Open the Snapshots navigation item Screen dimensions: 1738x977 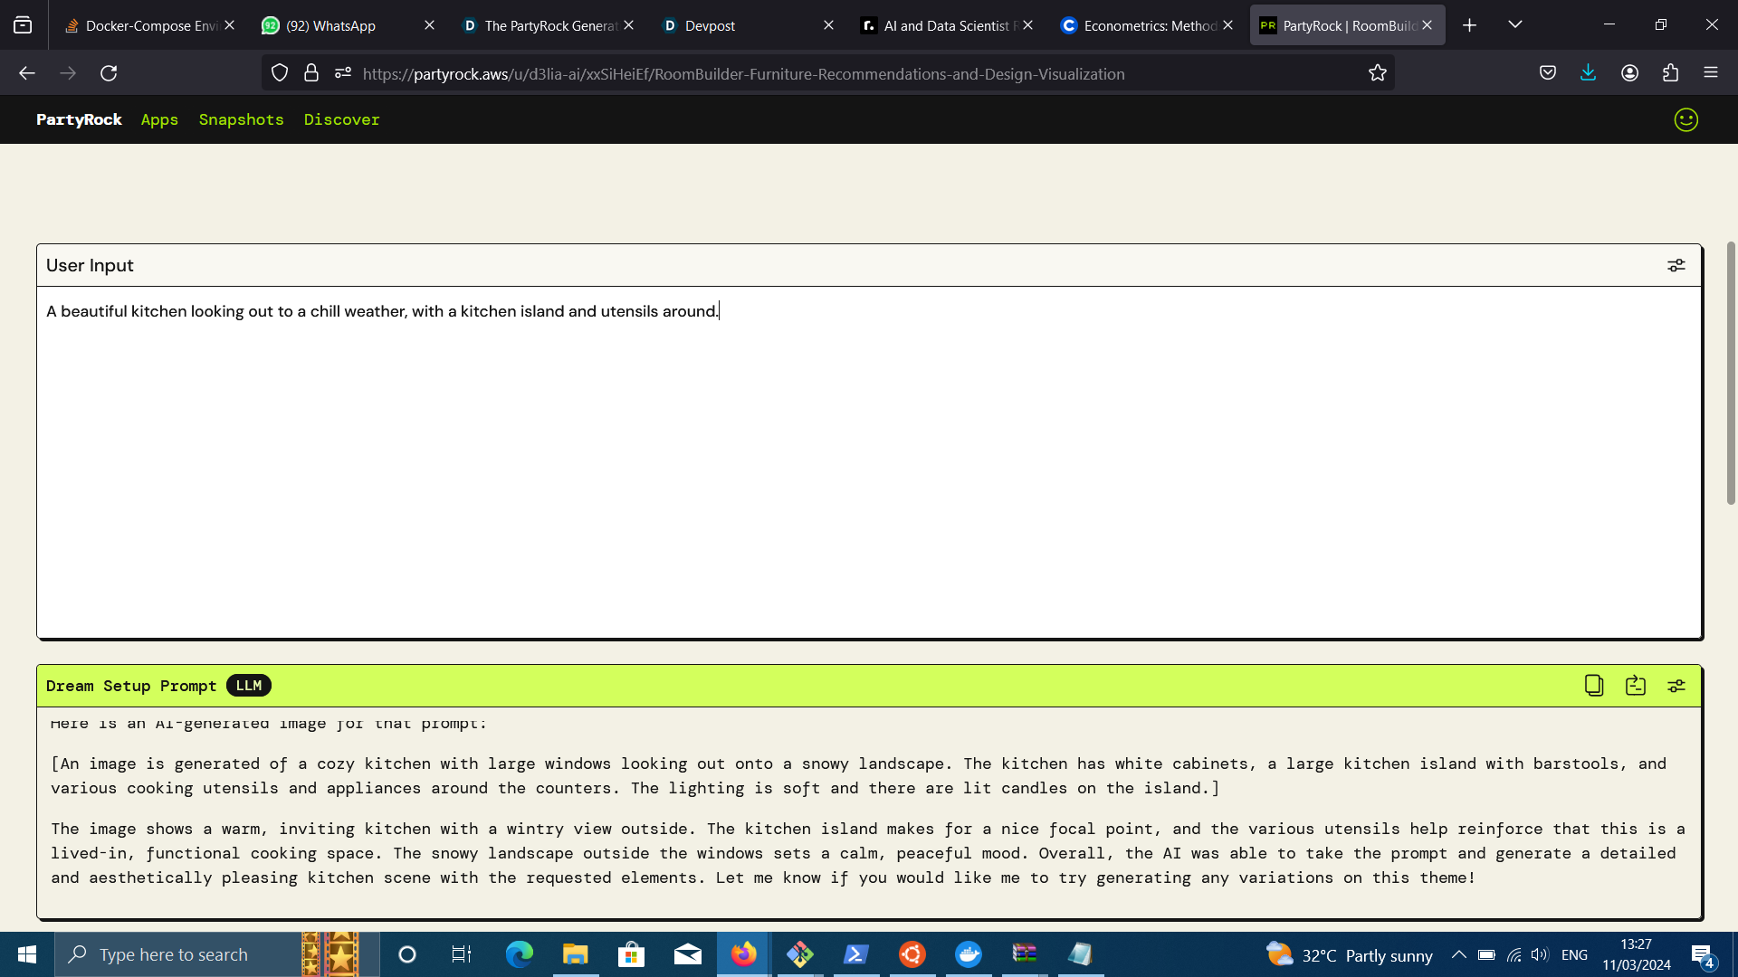(241, 119)
